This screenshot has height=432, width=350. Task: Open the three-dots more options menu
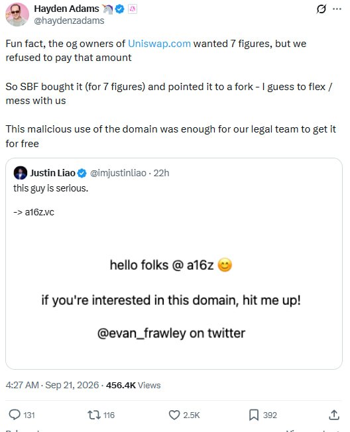(x=337, y=9)
